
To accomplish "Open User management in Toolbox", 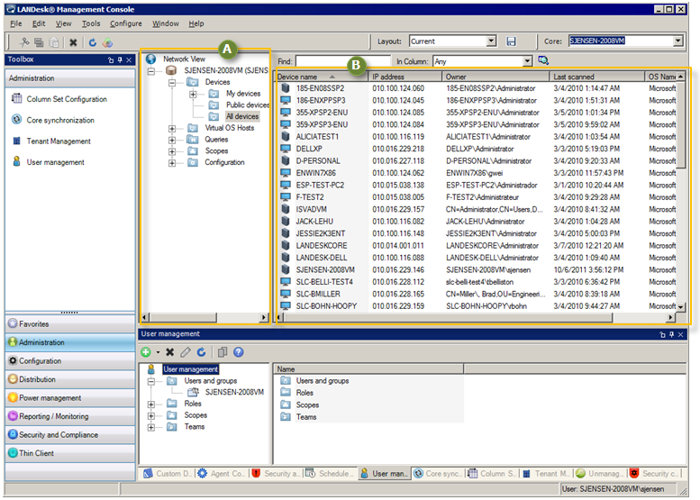I will click(x=55, y=161).
